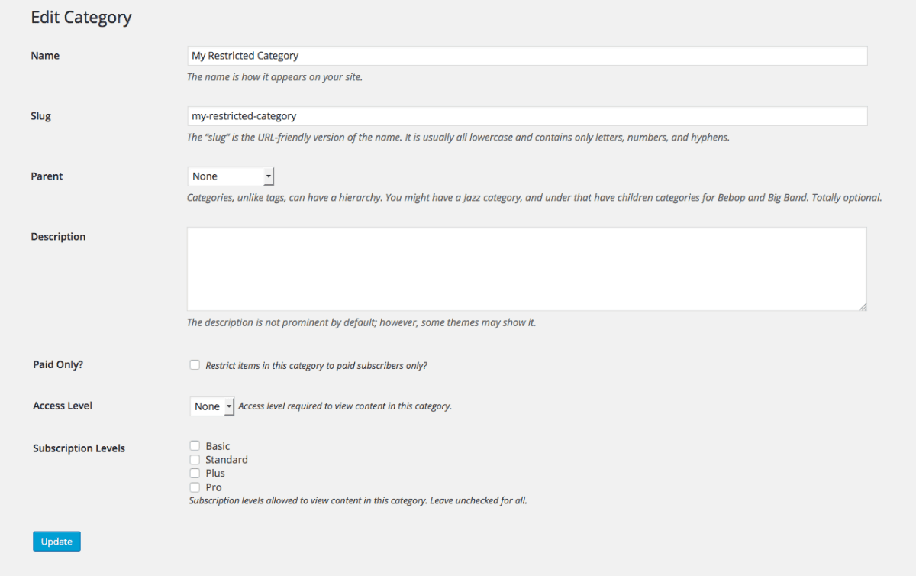Viewport: 916px width, 576px height.
Task: Enable the Pro subscription level
Action: [x=195, y=487]
